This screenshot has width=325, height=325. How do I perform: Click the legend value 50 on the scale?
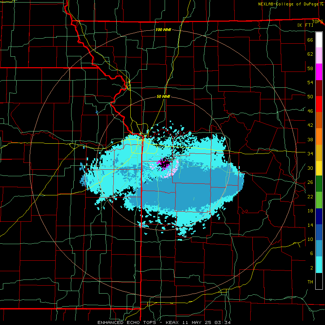click(310, 96)
